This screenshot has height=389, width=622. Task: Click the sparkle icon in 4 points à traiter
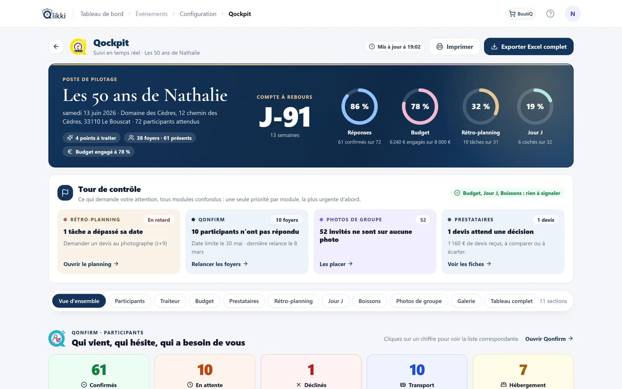click(x=70, y=138)
